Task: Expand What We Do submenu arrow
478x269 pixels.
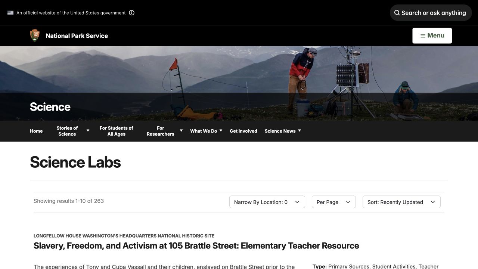Action: pyautogui.click(x=221, y=131)
